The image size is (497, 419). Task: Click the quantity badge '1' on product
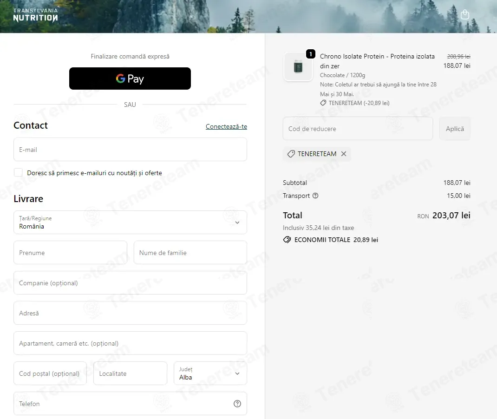click(x=311, y=54)
